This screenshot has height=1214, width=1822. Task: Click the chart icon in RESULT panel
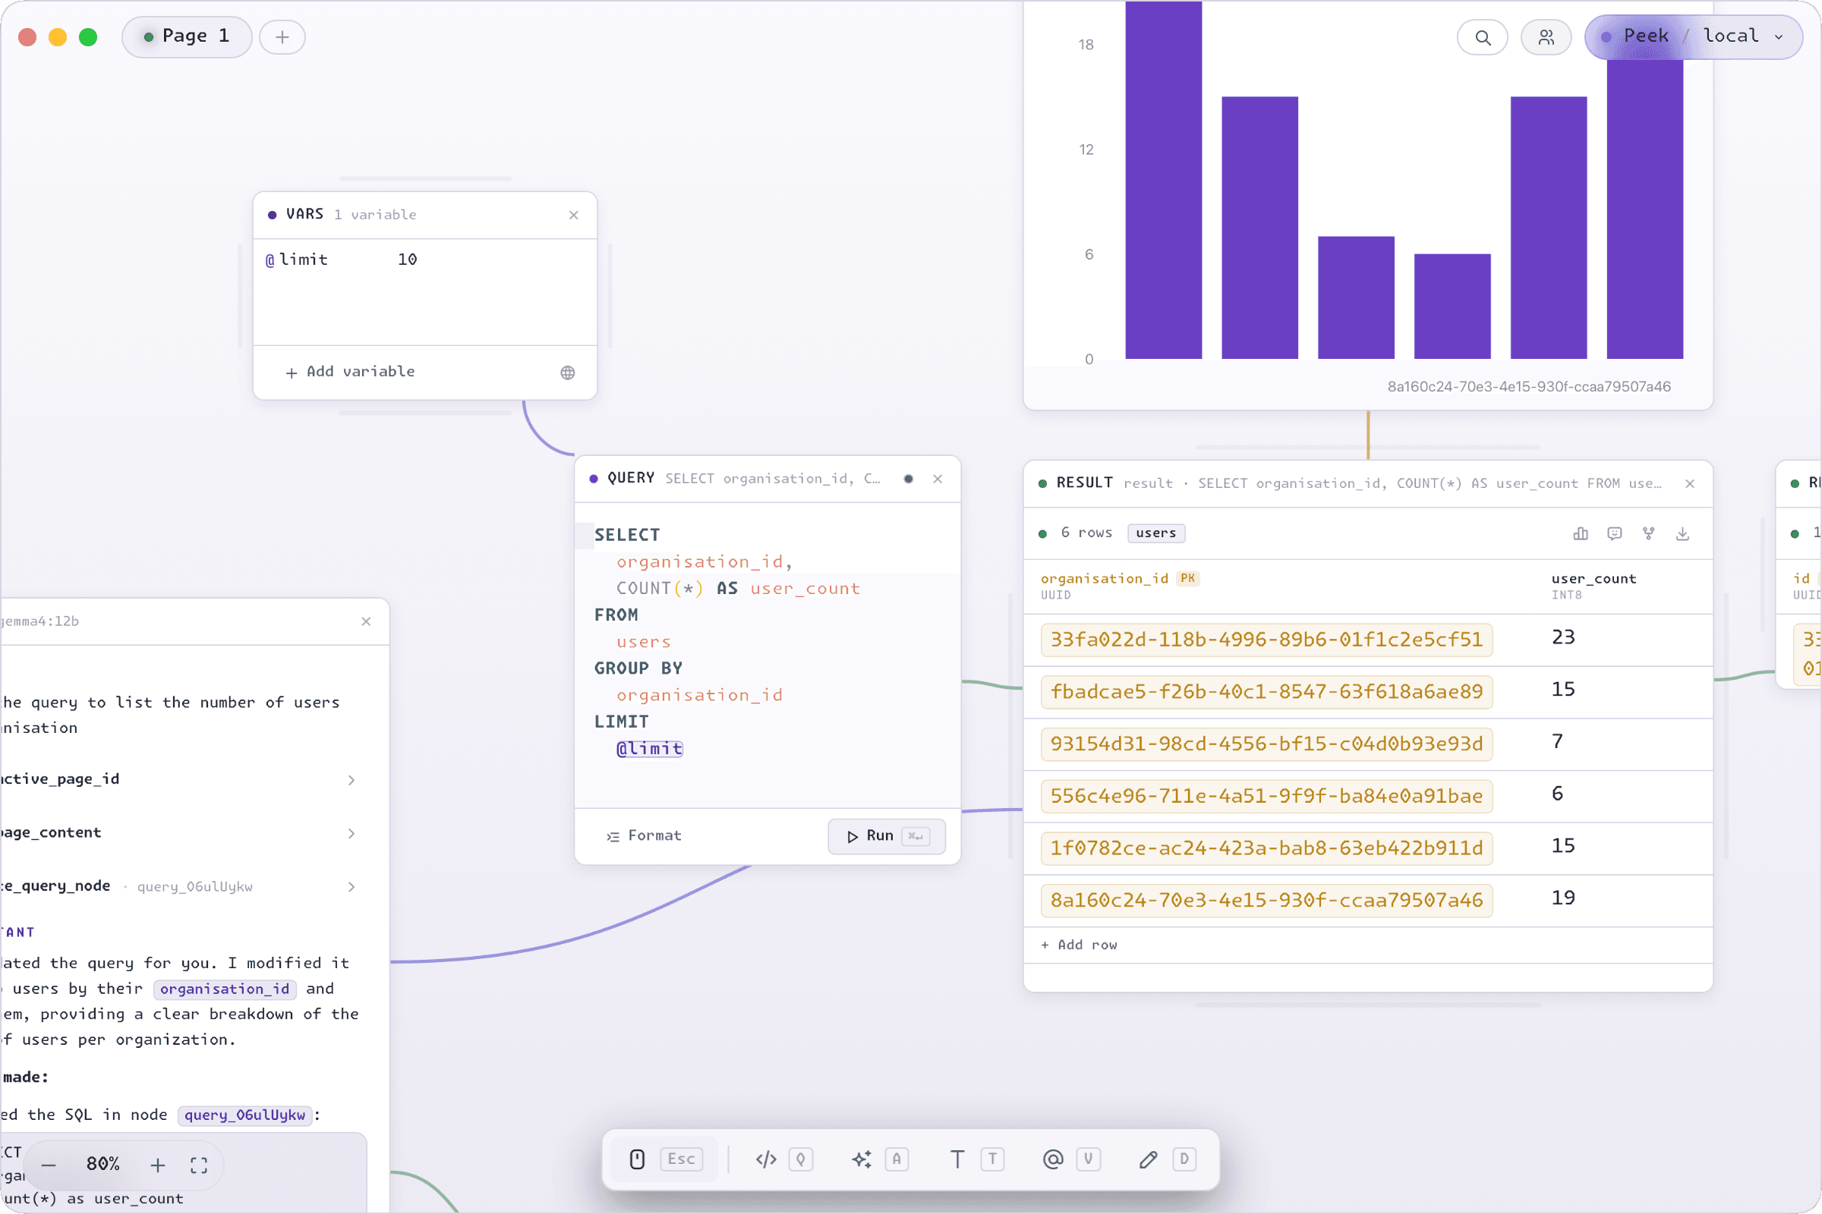click(x=1581, y=533)
